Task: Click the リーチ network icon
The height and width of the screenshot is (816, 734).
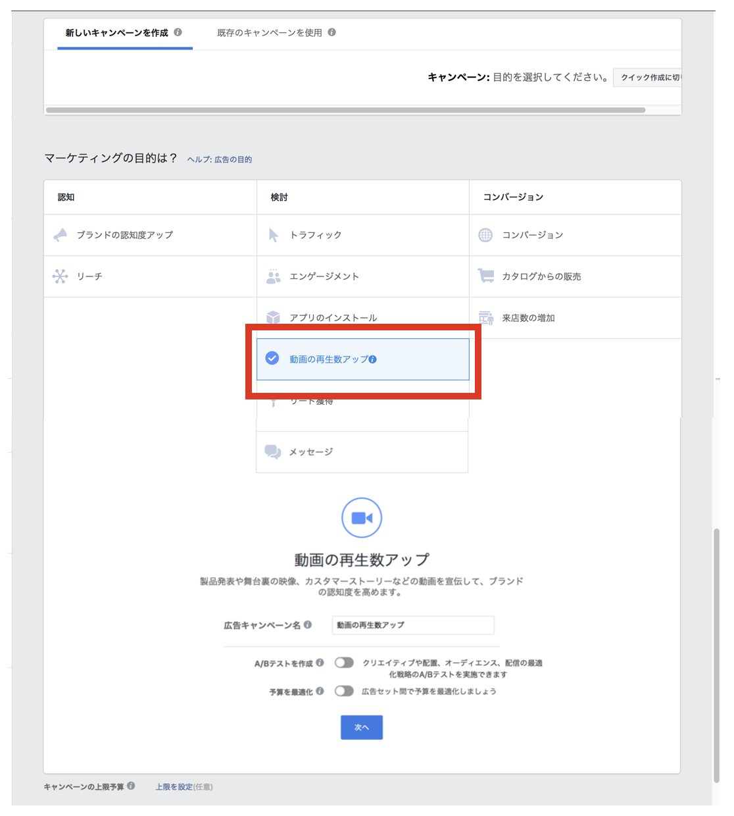Action: click(61, 276)
